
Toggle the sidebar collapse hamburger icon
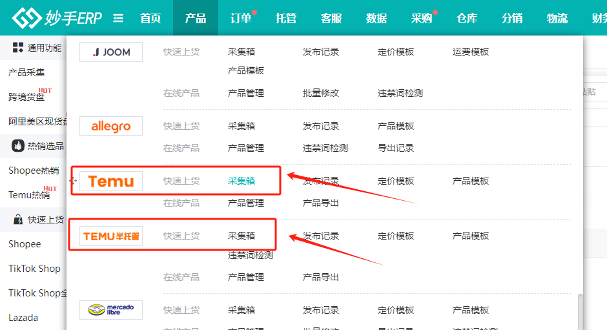(x=118, y=18)
